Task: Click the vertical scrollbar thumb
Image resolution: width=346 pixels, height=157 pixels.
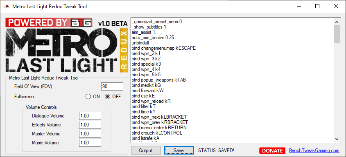Action: tap(337, 34)
